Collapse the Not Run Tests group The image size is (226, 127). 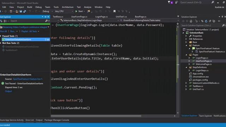tap(1, 43)
